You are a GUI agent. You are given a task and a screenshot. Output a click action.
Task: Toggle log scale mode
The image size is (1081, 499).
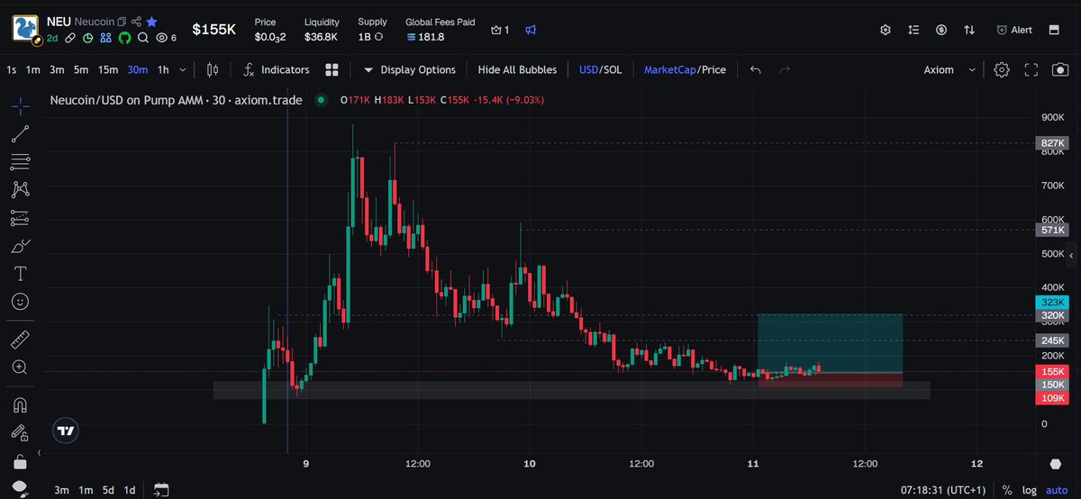pos(1029,490)
